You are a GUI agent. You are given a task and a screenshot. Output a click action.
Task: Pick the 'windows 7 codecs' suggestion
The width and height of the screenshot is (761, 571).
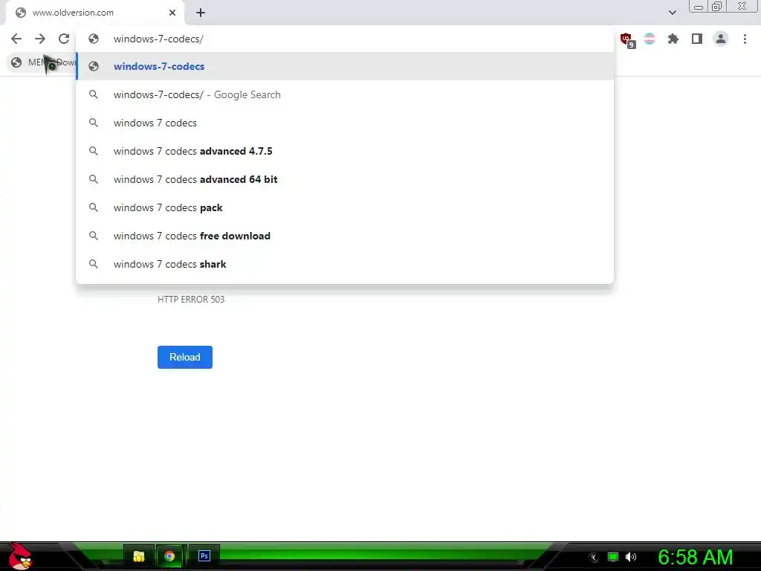[x=345, y=123]
